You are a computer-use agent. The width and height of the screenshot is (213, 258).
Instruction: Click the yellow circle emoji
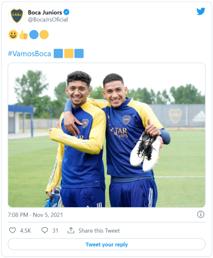44,34
